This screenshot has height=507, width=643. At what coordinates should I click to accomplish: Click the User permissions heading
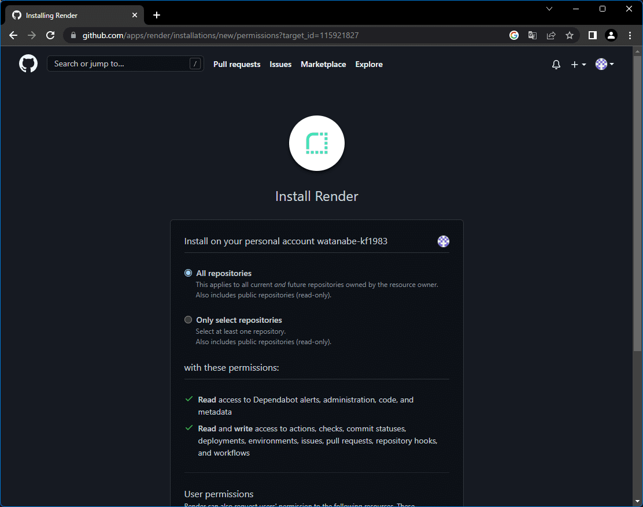219,494
